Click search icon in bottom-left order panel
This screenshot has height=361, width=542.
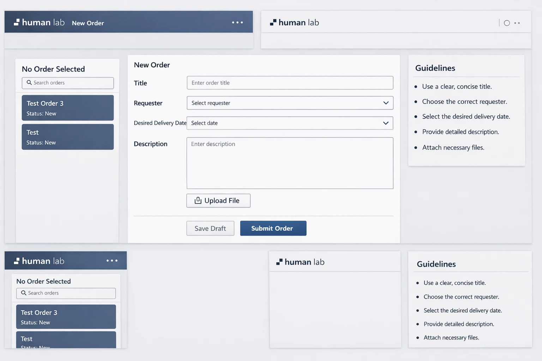click(24, 293)
